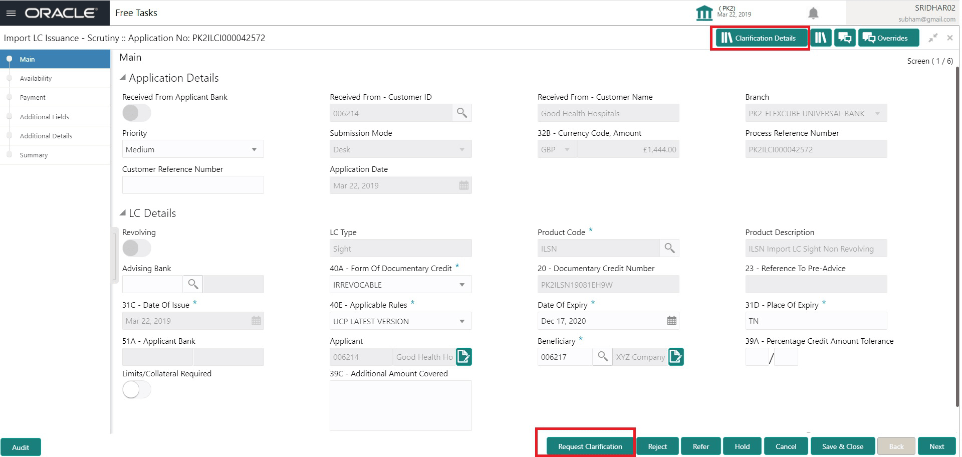Search Product Code lookup icon
The width and height of the screenshot is (962, 457).
coord(669,248)
